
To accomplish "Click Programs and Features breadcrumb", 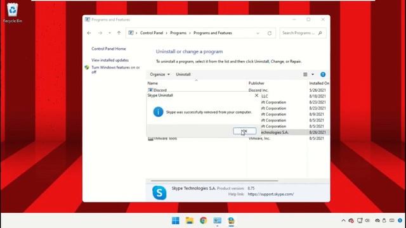I will 213,33.
